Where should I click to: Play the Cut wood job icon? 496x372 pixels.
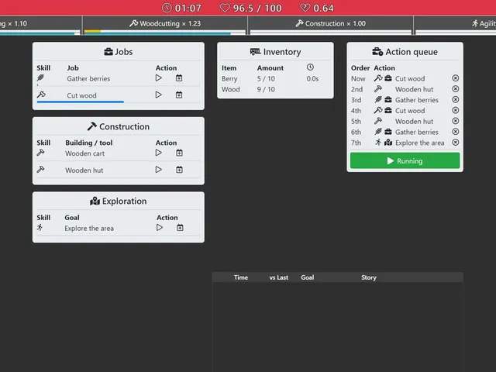click(x=158, y=95)
